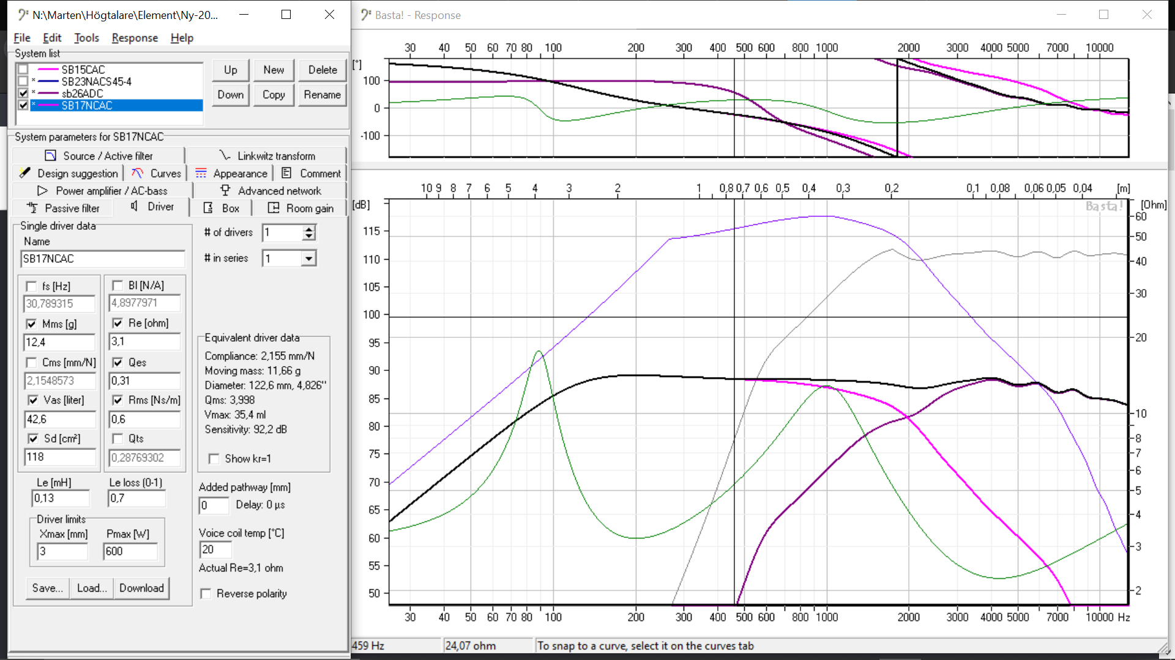Screen dimensions: 1175x660
Task: Click the Curves tab icon
Action: pyautogui.click(x=138, y=173)
